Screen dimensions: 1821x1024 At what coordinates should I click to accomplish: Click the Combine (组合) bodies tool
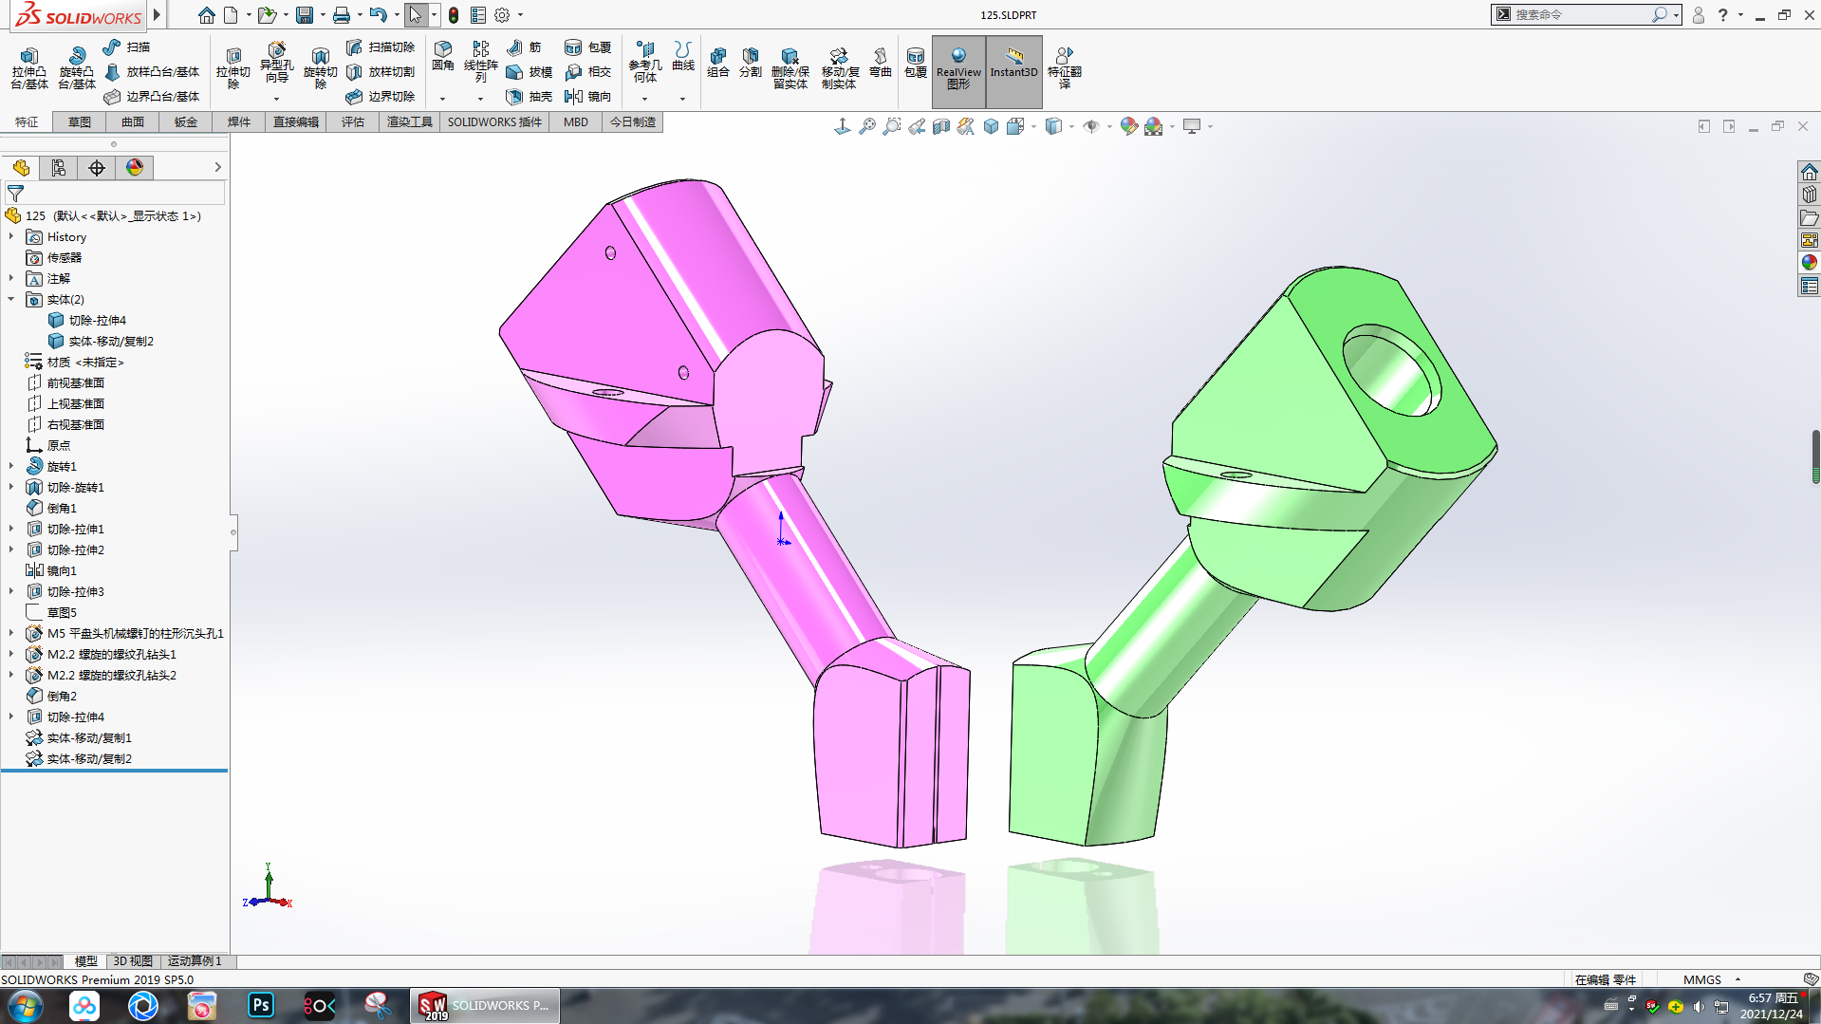pos(718,63)
